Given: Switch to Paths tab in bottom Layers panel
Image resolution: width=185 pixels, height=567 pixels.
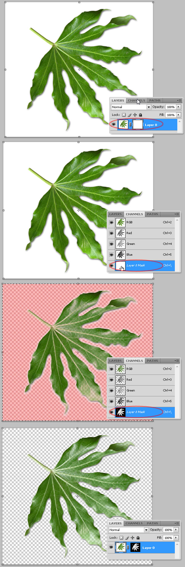Looking at the screenshot, I should tap(152, 523).
